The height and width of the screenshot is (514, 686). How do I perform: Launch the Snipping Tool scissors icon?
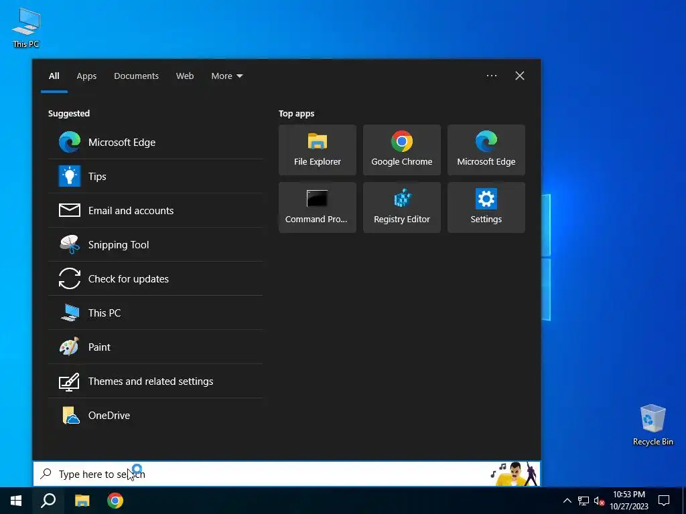(x=70, y=244)
